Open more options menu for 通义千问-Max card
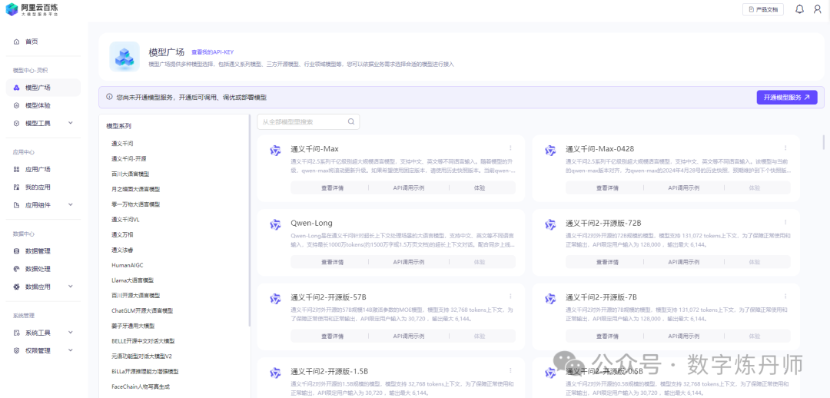 (x=510, y=148)
